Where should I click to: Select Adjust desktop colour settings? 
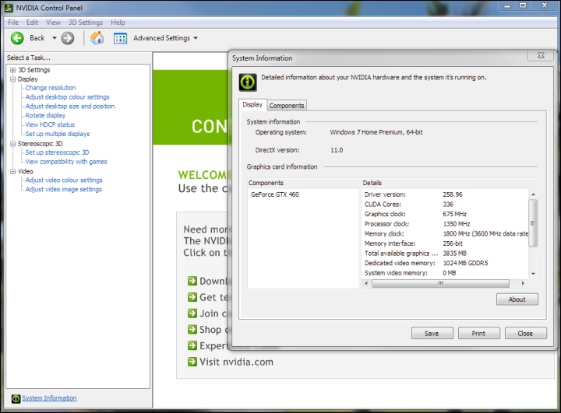tap(67, 97)
